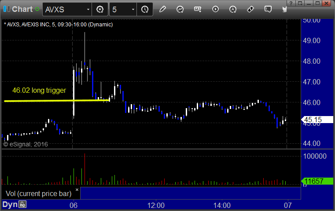Click the Dyn scaling label

tap(10, 204)
